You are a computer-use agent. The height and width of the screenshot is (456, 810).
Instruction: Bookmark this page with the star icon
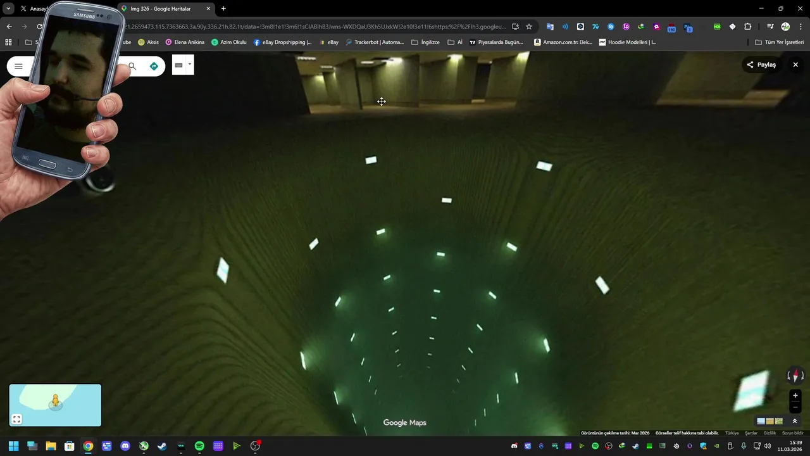click(x=529, y=27)
